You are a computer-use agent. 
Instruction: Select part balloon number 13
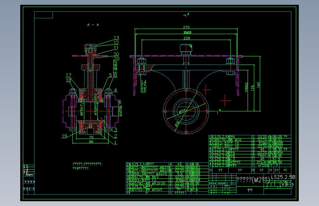pyautogui.click(x=116, y=38)
